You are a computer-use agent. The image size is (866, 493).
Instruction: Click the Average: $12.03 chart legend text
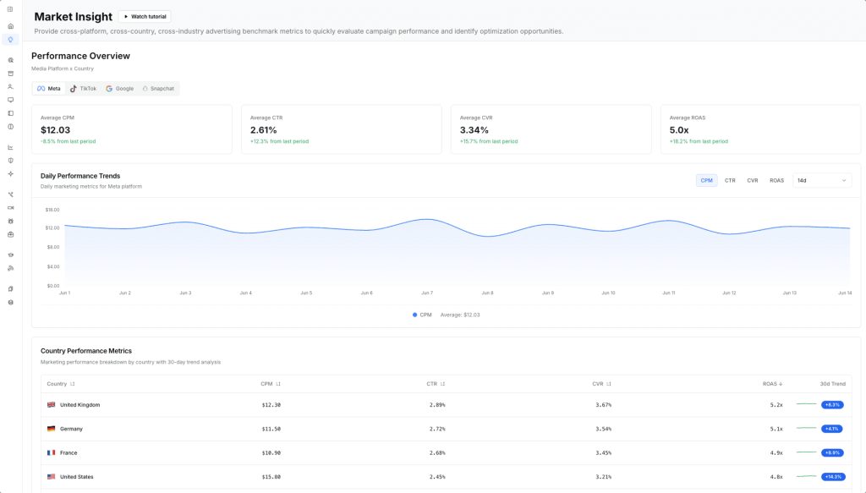point(460,315)
